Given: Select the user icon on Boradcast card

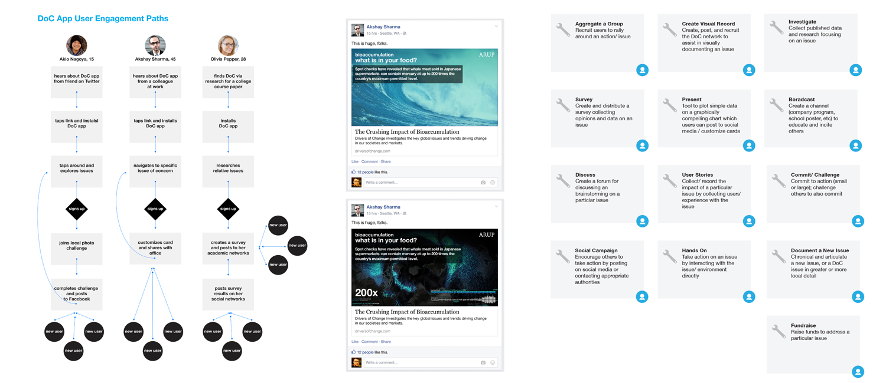Looking at the screenshot, I should [855, 146].
